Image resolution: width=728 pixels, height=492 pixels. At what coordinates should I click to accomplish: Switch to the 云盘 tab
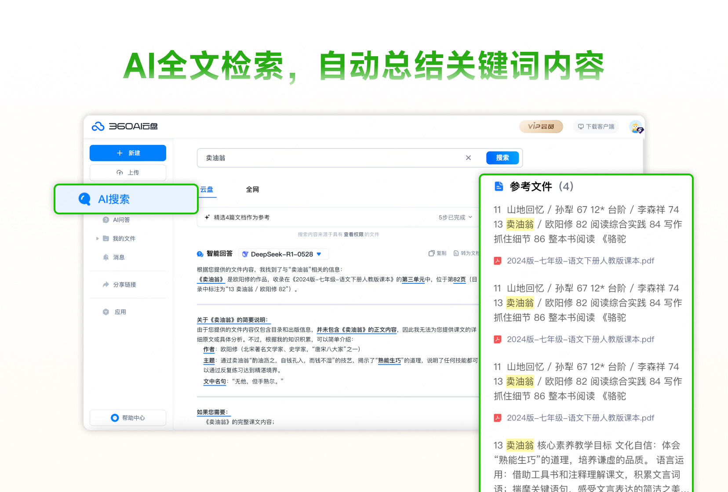[x=207, y=190]
